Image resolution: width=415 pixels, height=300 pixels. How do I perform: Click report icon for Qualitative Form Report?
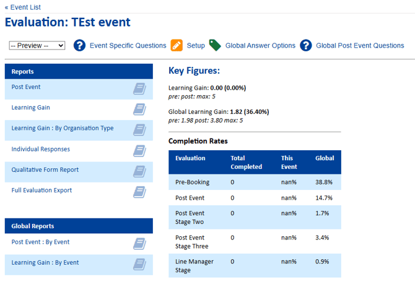click(139, 171)
